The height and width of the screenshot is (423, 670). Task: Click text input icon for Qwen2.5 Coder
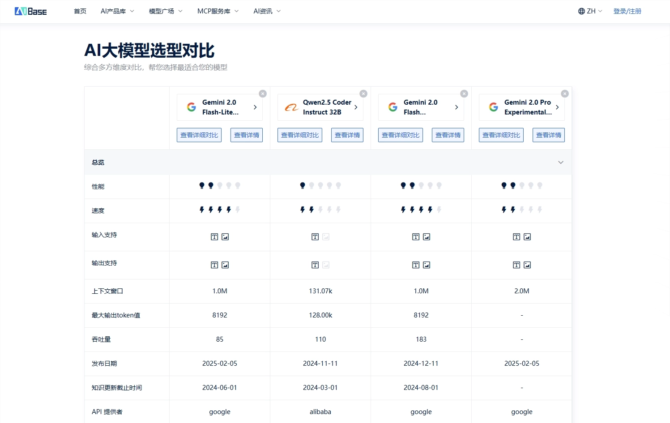click(315, 237)
